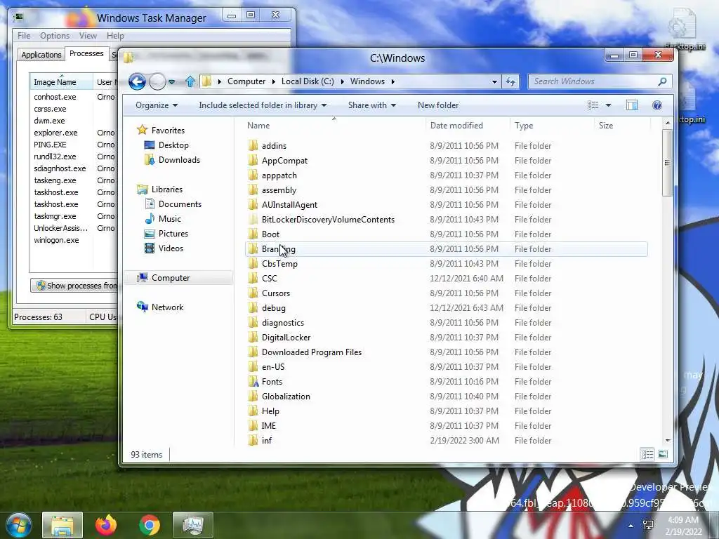
Task: Launch Google Chrome from the taskbar
Action: 150,525
